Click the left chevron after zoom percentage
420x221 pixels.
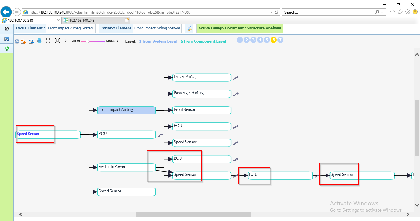(x=117, y=41)
